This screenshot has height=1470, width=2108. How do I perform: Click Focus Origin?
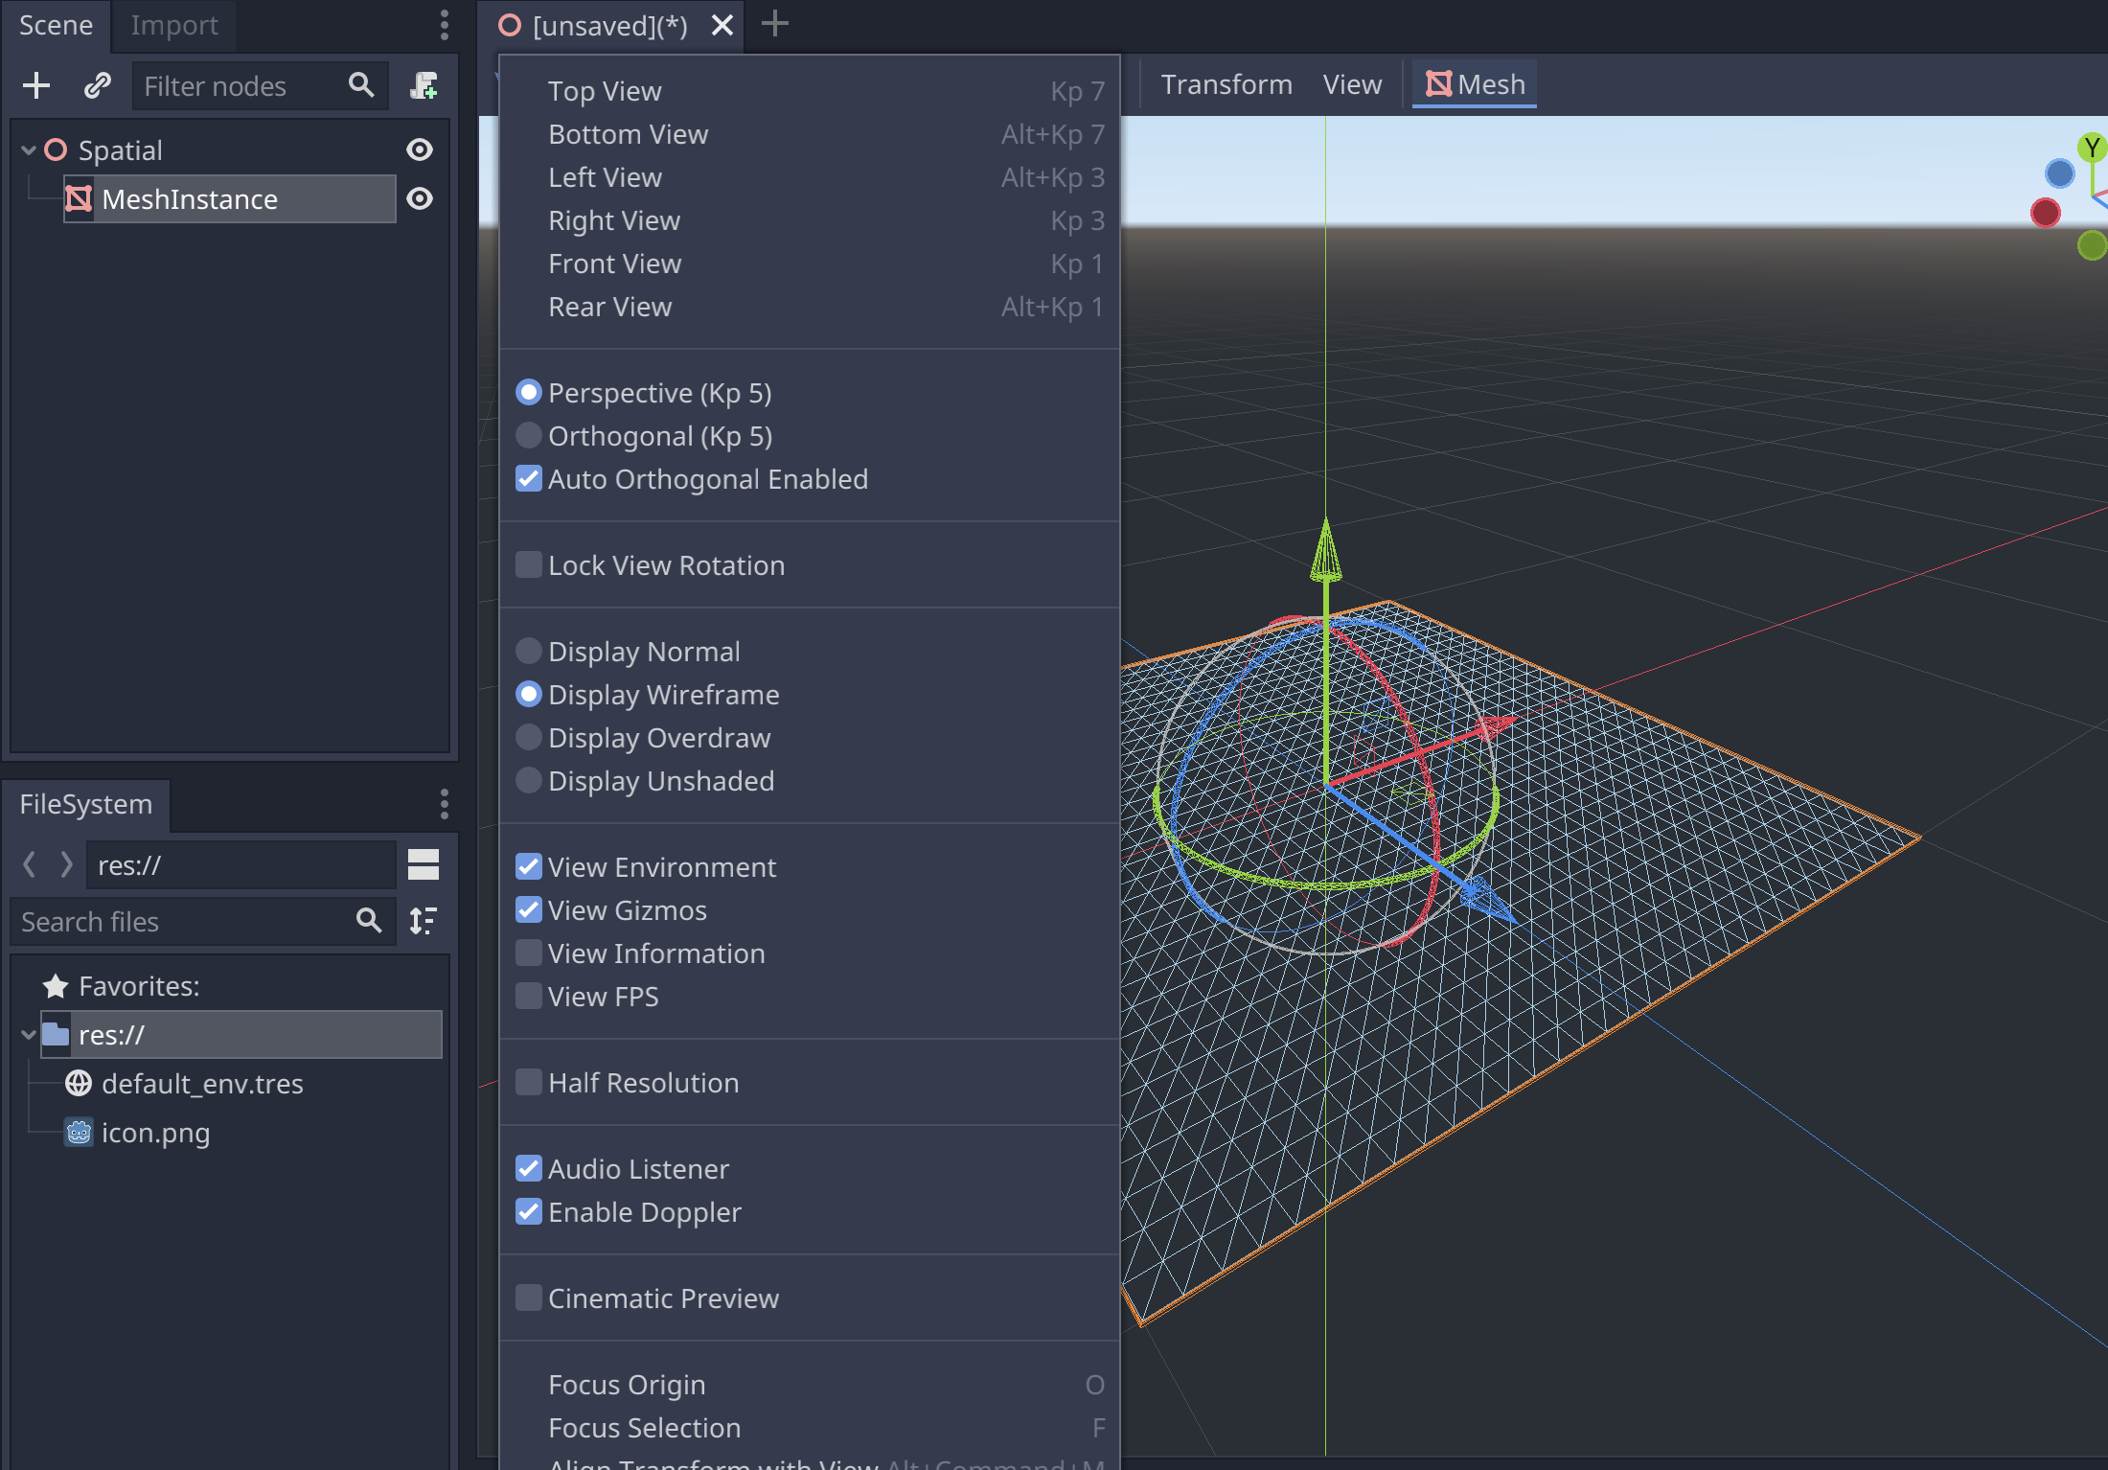(627, 1384)
